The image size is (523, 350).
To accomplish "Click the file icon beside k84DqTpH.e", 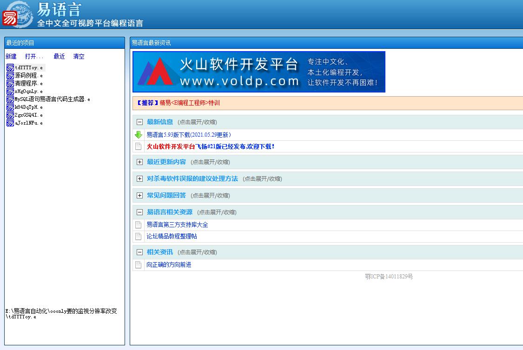I will tap(10, 107).
